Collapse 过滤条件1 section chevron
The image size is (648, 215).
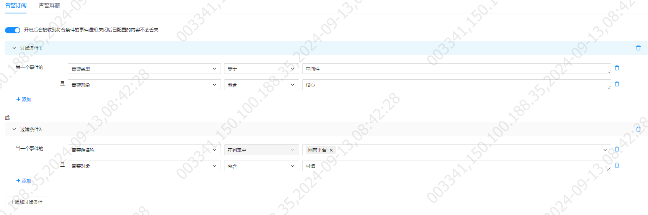coord(14,48)
